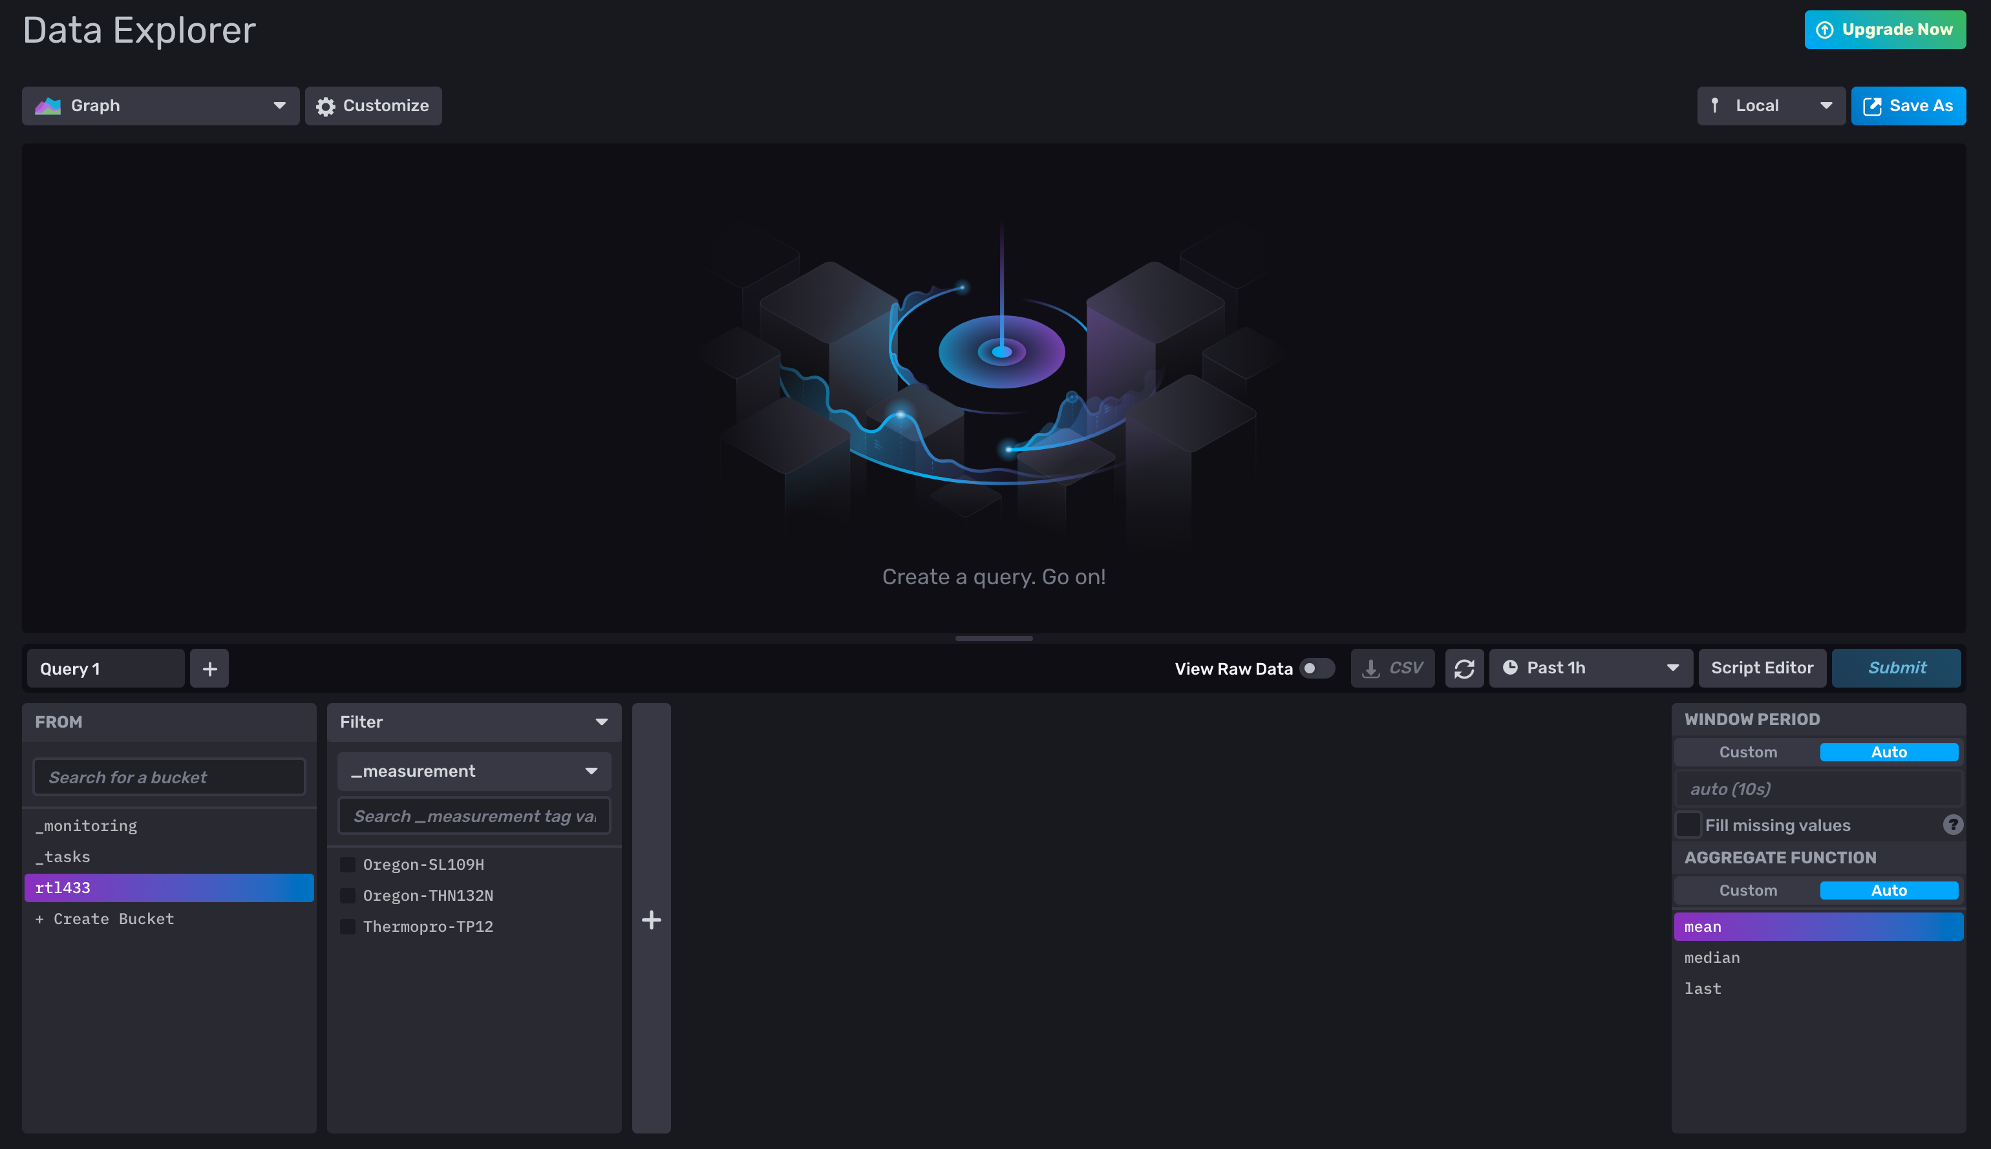Screen dimensions: 1991x1149
Task: Select the _tasks bucket
Action: pyautogui.click(x=169, y=857)
